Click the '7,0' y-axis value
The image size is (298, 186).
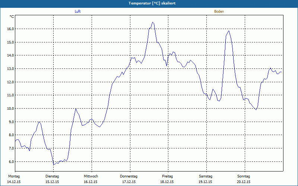pyautogui.click(x=12, y=148)
